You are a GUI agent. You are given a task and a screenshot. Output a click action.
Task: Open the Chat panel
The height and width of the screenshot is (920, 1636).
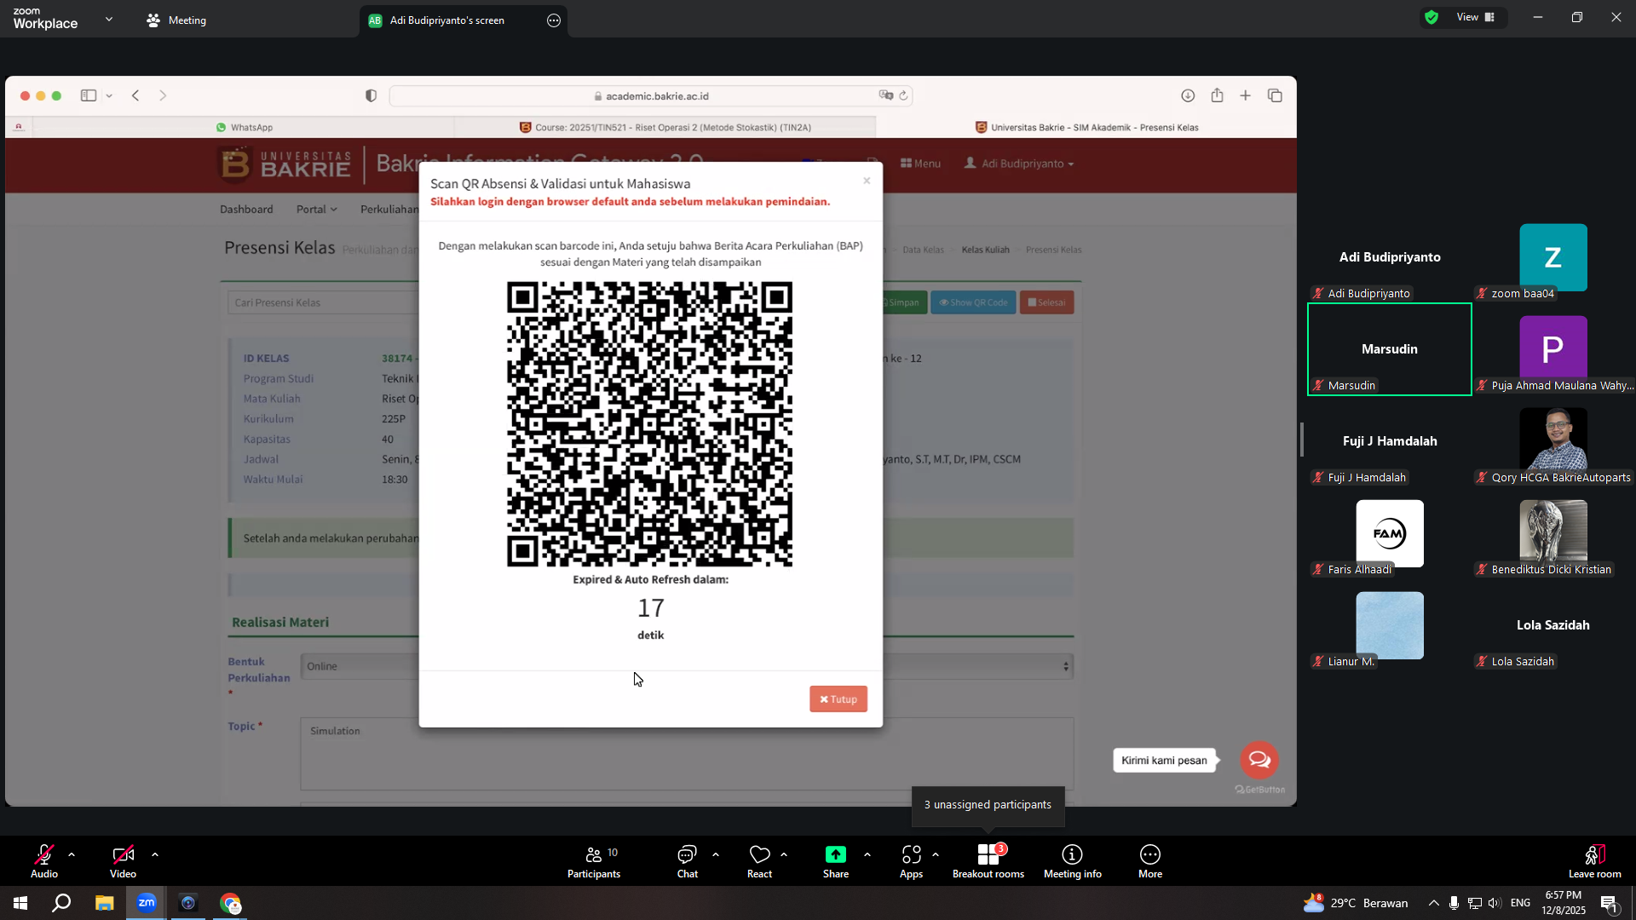[687, 861]
